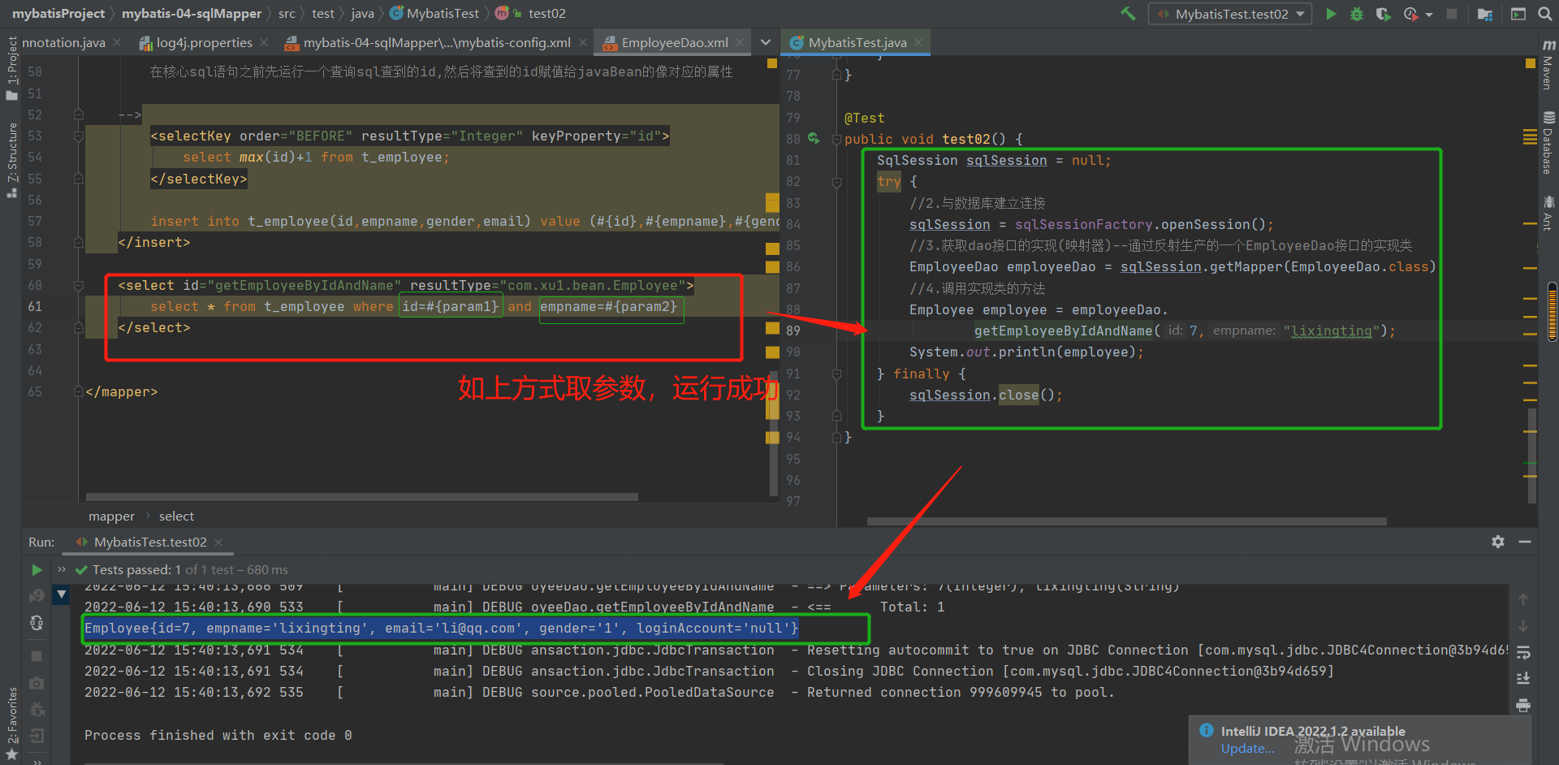Click the mybatisProject breadcrumb
Screen dimensions: 1559x765
(x=58, y=14)
